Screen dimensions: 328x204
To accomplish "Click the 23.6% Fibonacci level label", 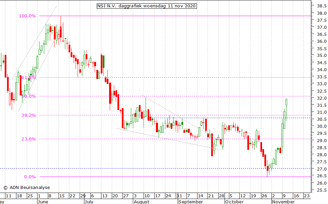I will (28, 139).
